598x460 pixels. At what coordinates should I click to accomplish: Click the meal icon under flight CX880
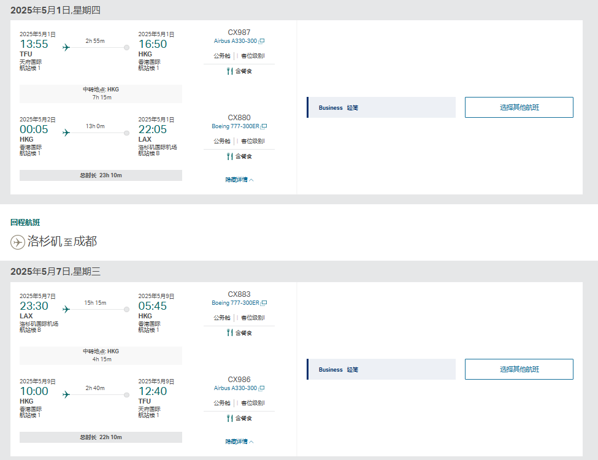pyautogui.click(x=230, y=156)
